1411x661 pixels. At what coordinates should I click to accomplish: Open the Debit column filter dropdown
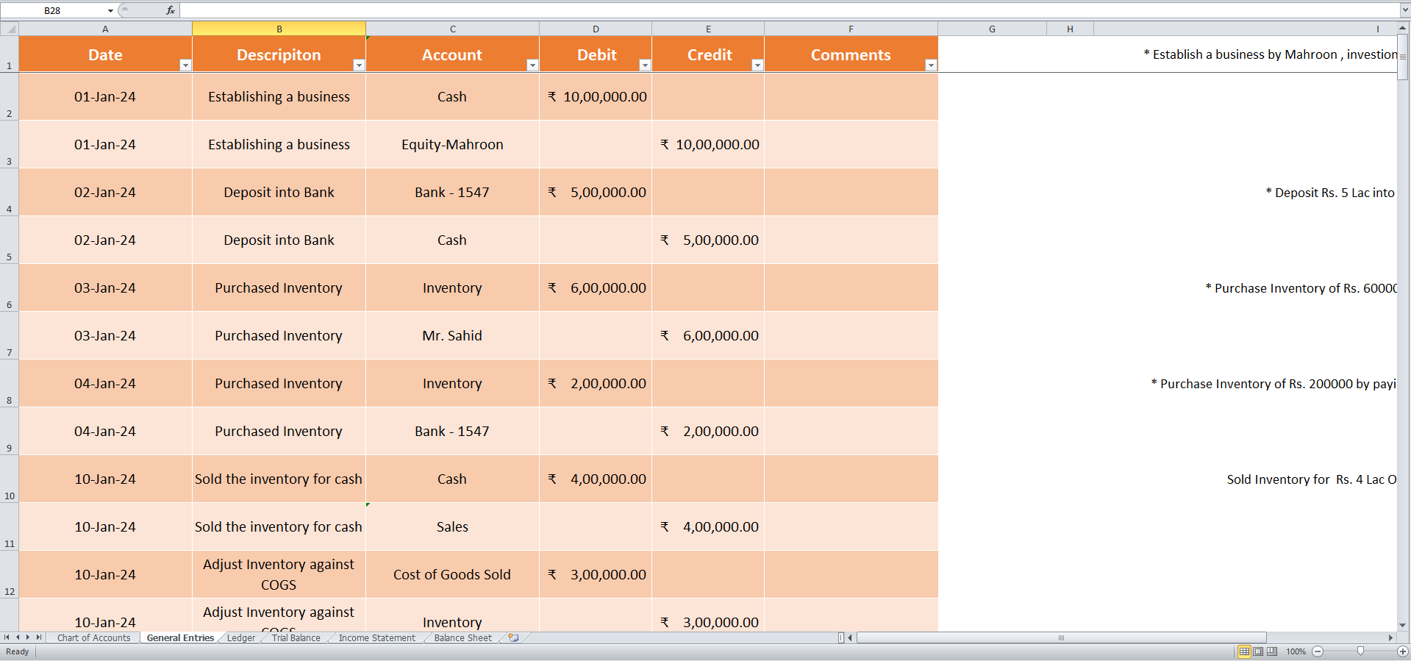click(x=645, y=65)
